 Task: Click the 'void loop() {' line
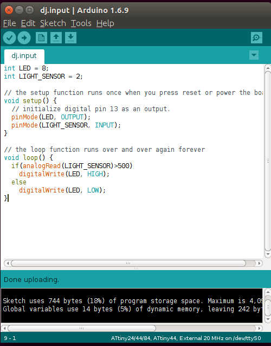click(x=28, y=158)
